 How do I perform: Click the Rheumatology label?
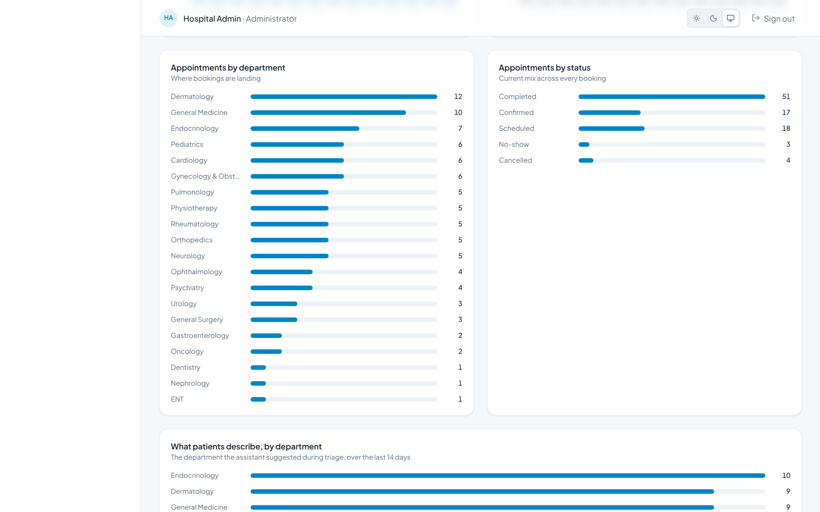point(194,224)
